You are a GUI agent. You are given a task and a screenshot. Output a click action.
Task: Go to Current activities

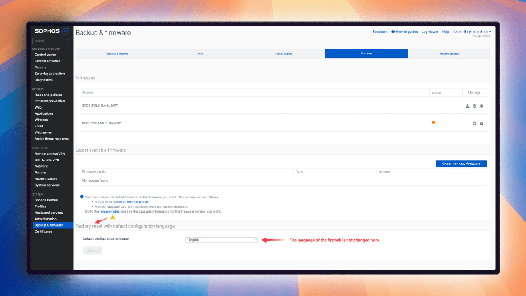point(48,61)
